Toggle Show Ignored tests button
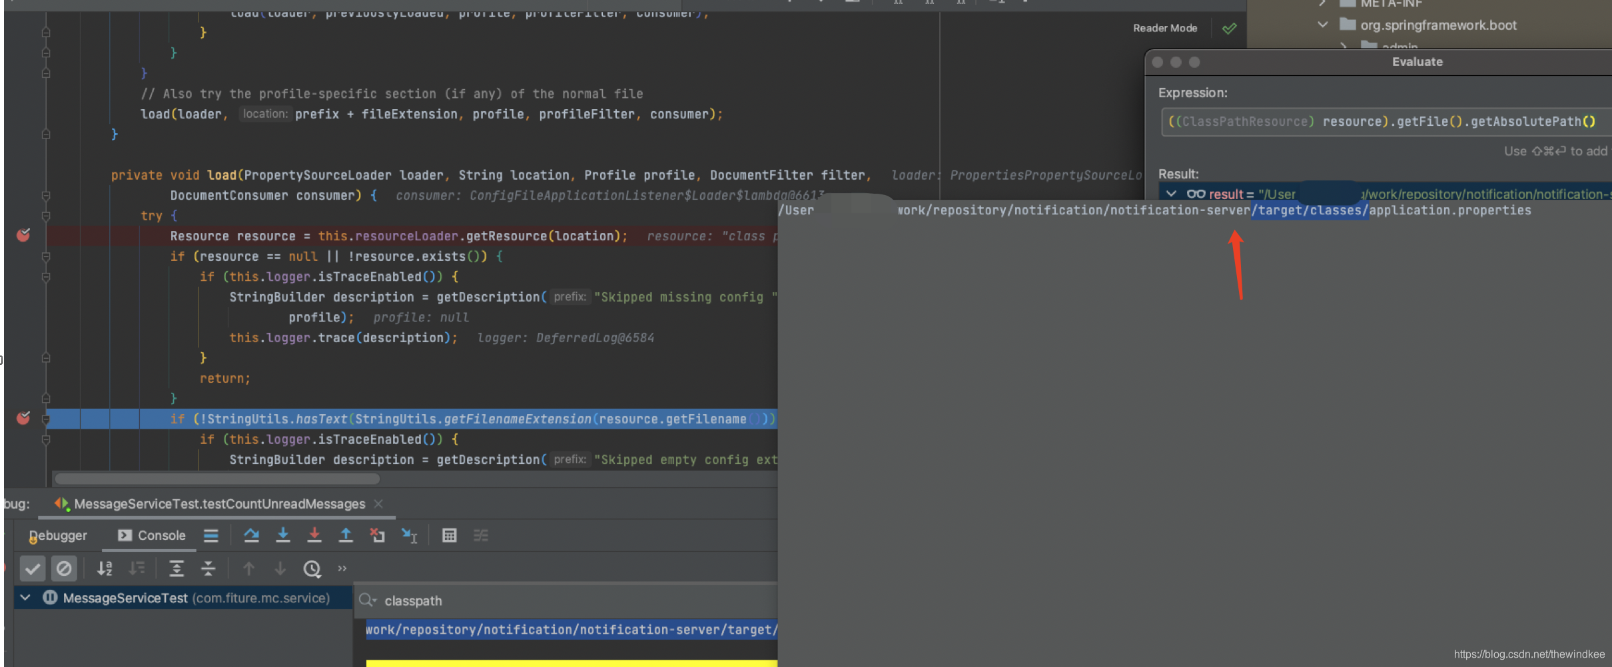 tap(64, 568)
